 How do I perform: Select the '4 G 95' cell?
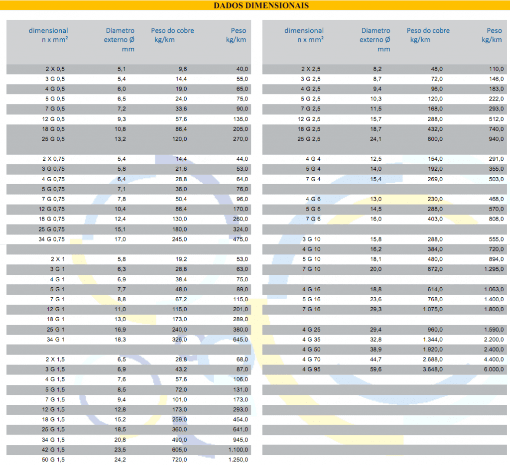(311, 369)
